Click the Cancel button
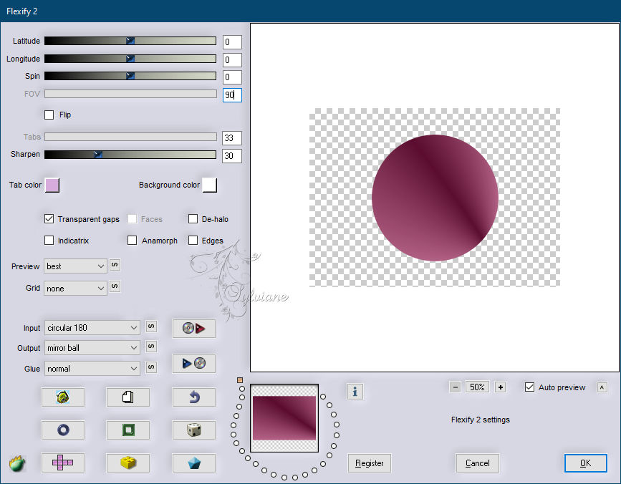621x484 pixels. (x=477, y=463)
